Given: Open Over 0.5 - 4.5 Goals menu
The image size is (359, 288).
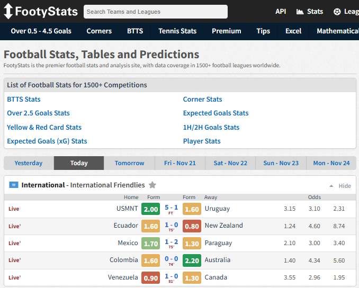Looking at the screenshot, I should click(x=41, y=31).
